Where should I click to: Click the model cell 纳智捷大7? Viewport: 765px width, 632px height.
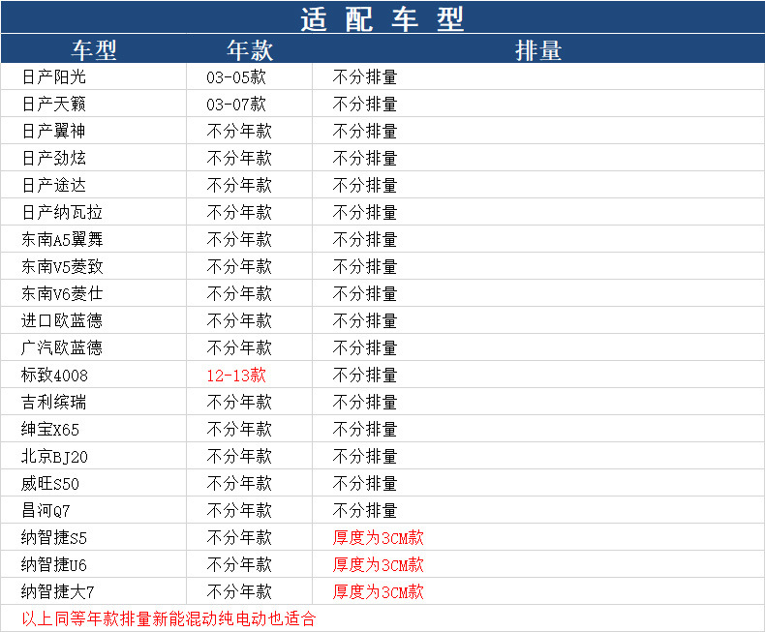click(x=57, y=592)
